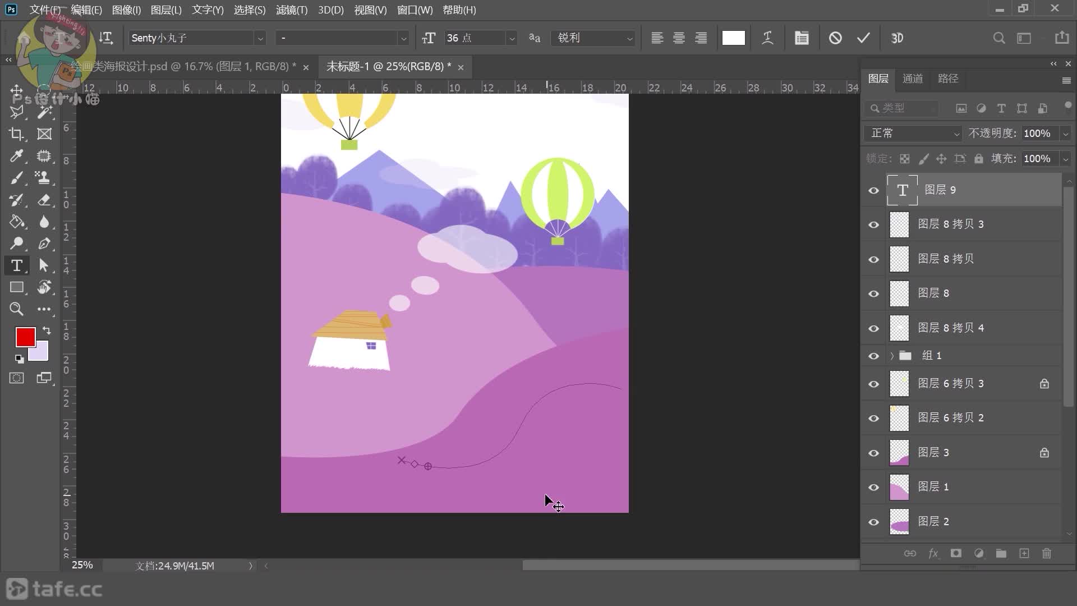Hide layer 图层 8 拷贝 4

(873, 328)
